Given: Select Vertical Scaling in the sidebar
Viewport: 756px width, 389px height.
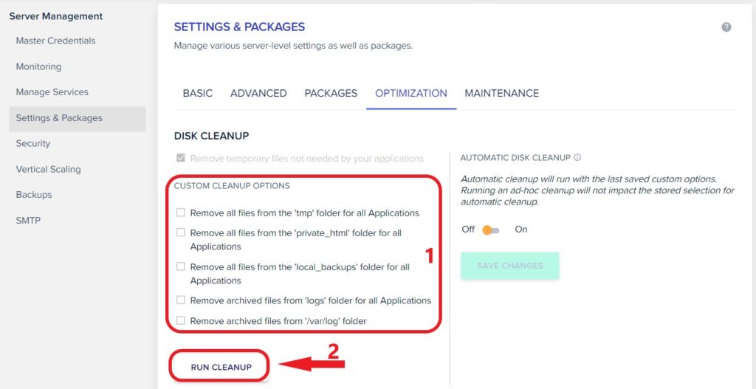Looking at the screenshot, I should (48, 169).
